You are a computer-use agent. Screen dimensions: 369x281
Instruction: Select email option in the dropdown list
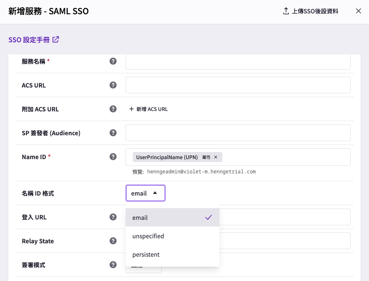(173, 217)
